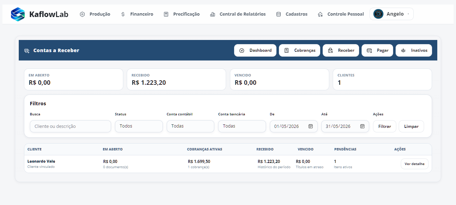Image resolution: width=456 pixels, height=205 pixels.
Task: Open the Produção menu
Action: (95, 14)
